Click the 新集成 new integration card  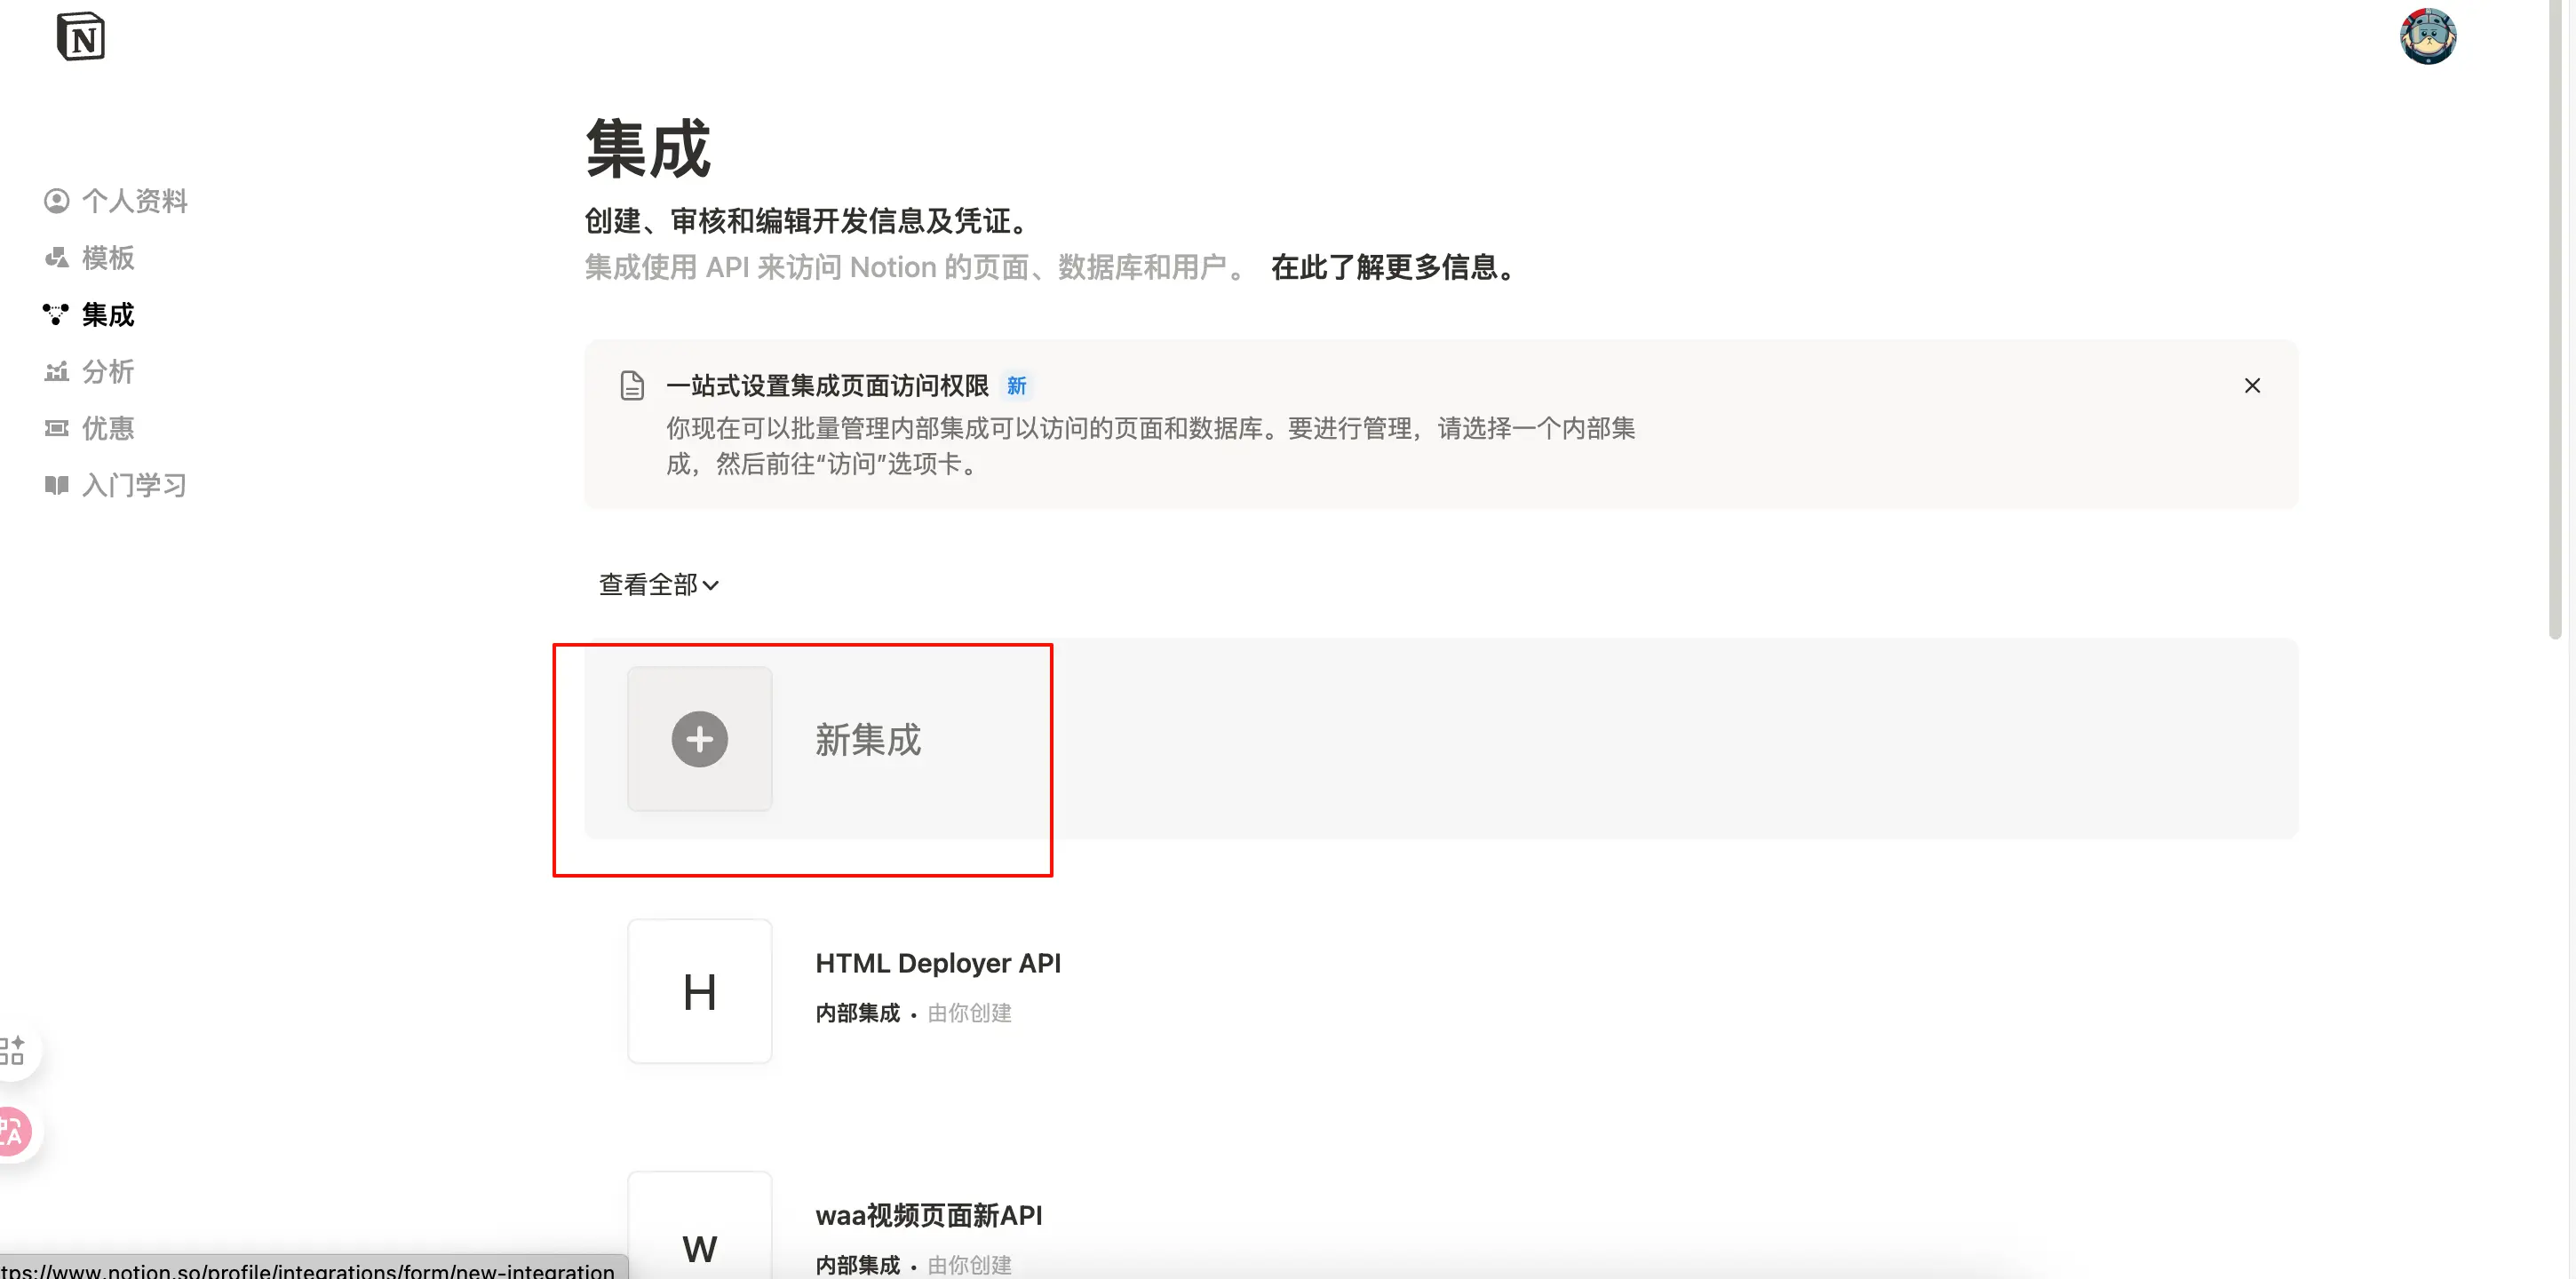[x=867, y=740]
